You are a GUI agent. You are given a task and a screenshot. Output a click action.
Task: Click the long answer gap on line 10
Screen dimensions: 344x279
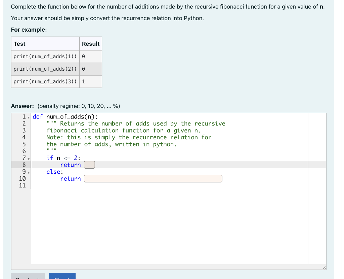click(153, 178)
